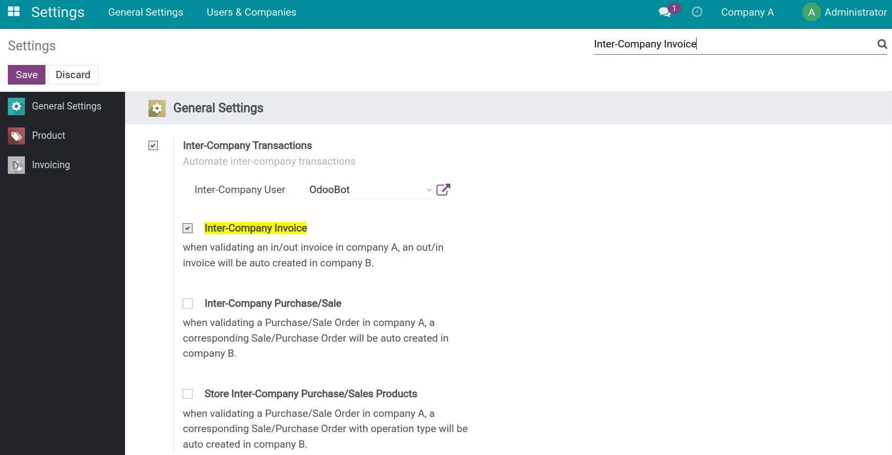This screenshot has height=455, width=892.
Task: Open activities with the clock icon
Action: click(697, 12)
